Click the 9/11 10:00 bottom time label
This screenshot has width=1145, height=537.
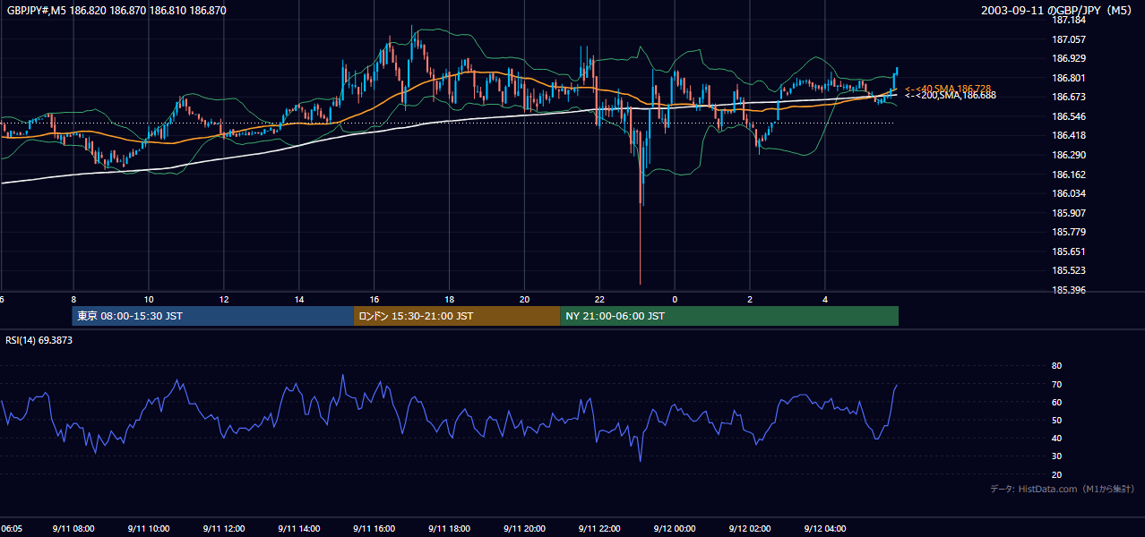pyautogui.click(x=149, y=528)
